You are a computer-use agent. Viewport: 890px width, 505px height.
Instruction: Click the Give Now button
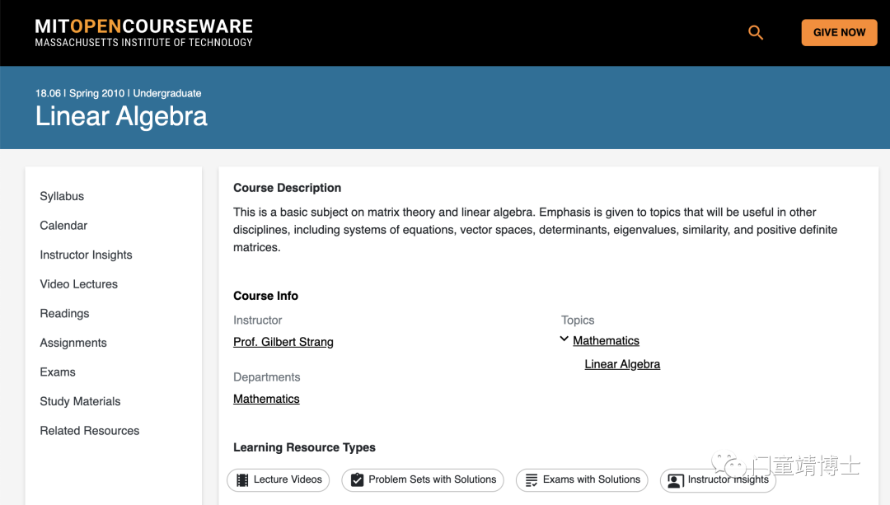(x=839, y=32)
